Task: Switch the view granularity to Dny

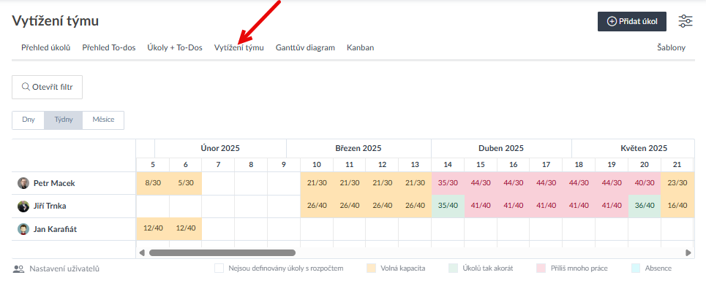Action: point(28,120)
